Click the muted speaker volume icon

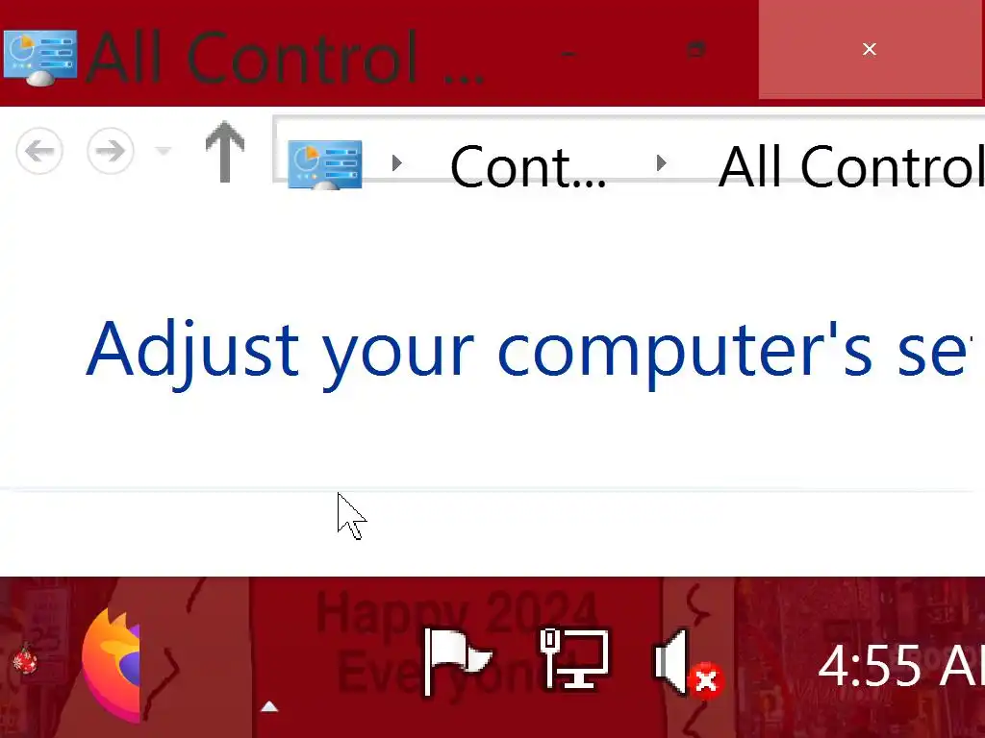click(689, 663)
